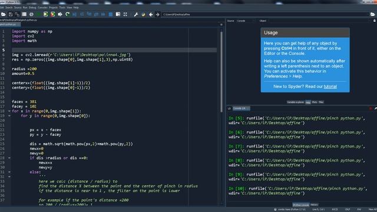Open the Projects menu
The image size is (377, 212).
pyautogui.click(x=54, y=8)
